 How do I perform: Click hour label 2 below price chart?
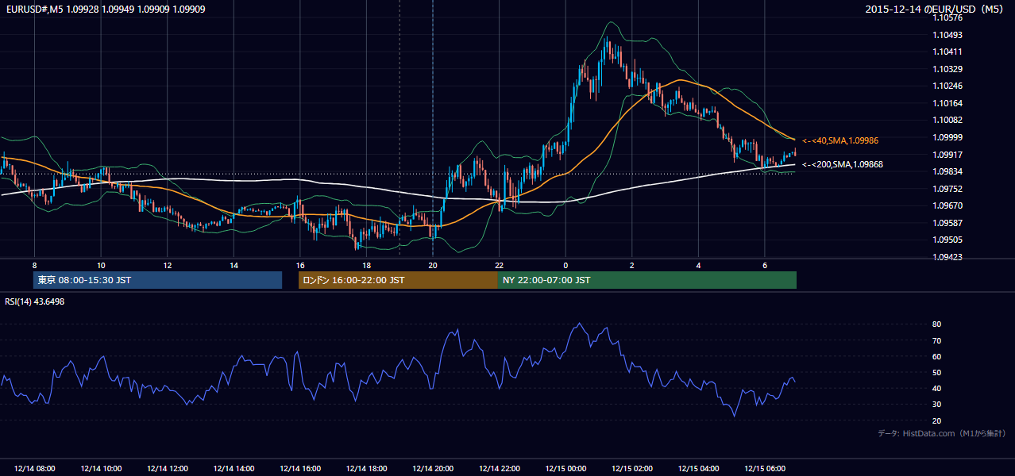point(631,265)
